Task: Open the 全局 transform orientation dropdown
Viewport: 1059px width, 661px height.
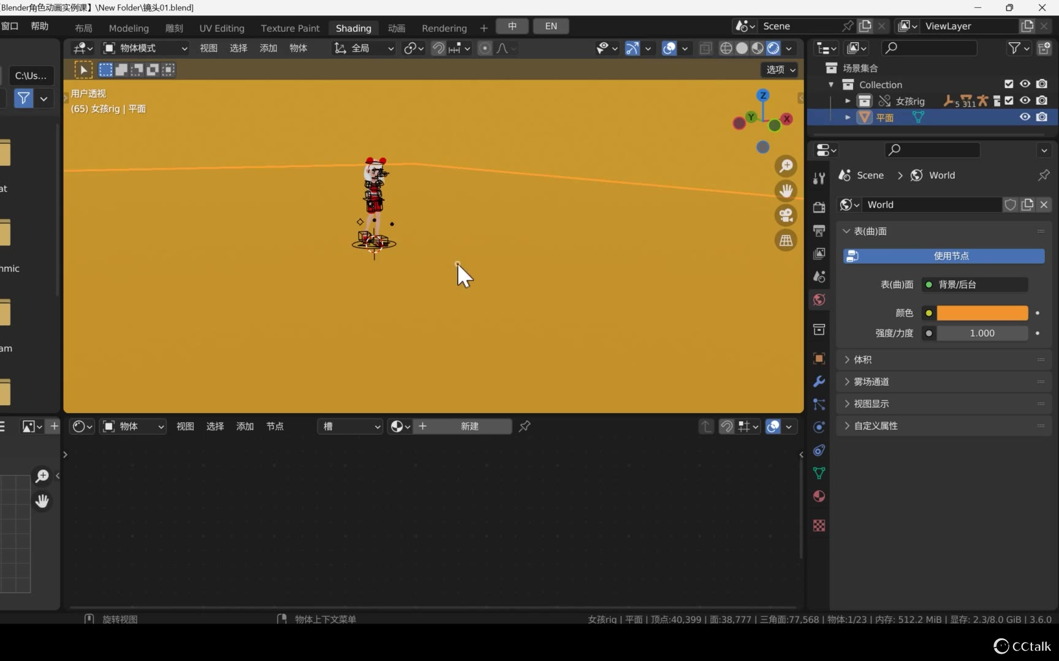Action: (363, 48)
